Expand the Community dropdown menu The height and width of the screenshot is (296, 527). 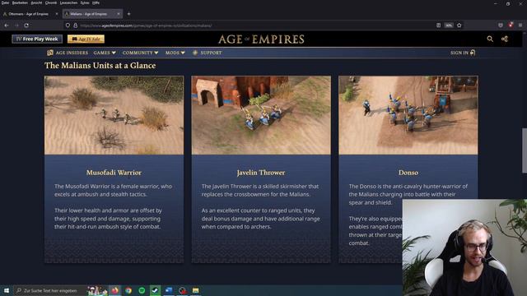(140, 53)
